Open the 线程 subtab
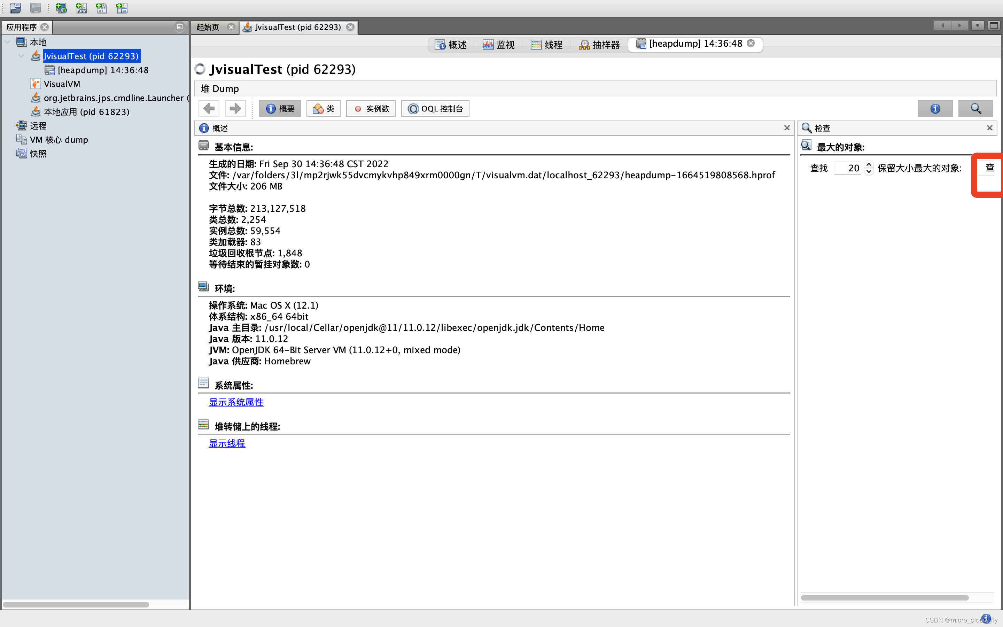 point(547,44)
